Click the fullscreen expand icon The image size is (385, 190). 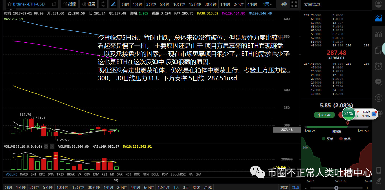coord(294,4)
